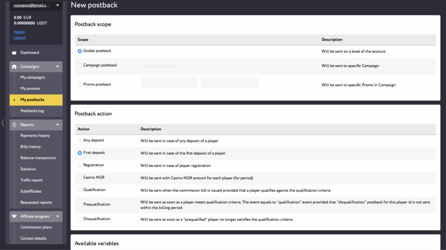Screen dimensions: 446x250
Task: Click the Reports clipboard icon
Action: pos(14,125)
